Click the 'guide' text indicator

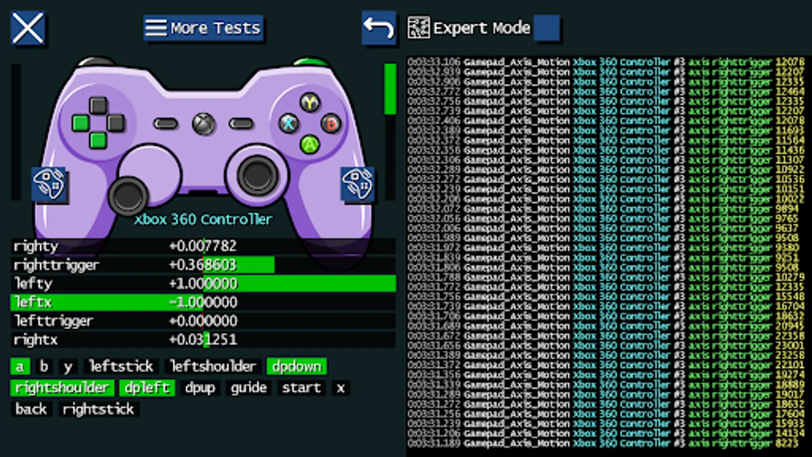249,388
